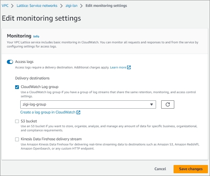Enable the S3 bucket checkbox
The width and height of the screenshot is (210, 176).
(17, 121)
